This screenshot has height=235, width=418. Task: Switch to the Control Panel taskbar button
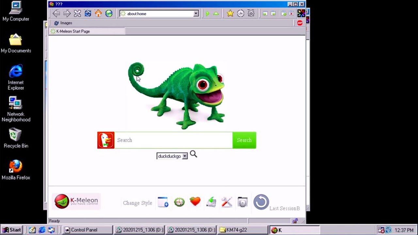(87, 230)
